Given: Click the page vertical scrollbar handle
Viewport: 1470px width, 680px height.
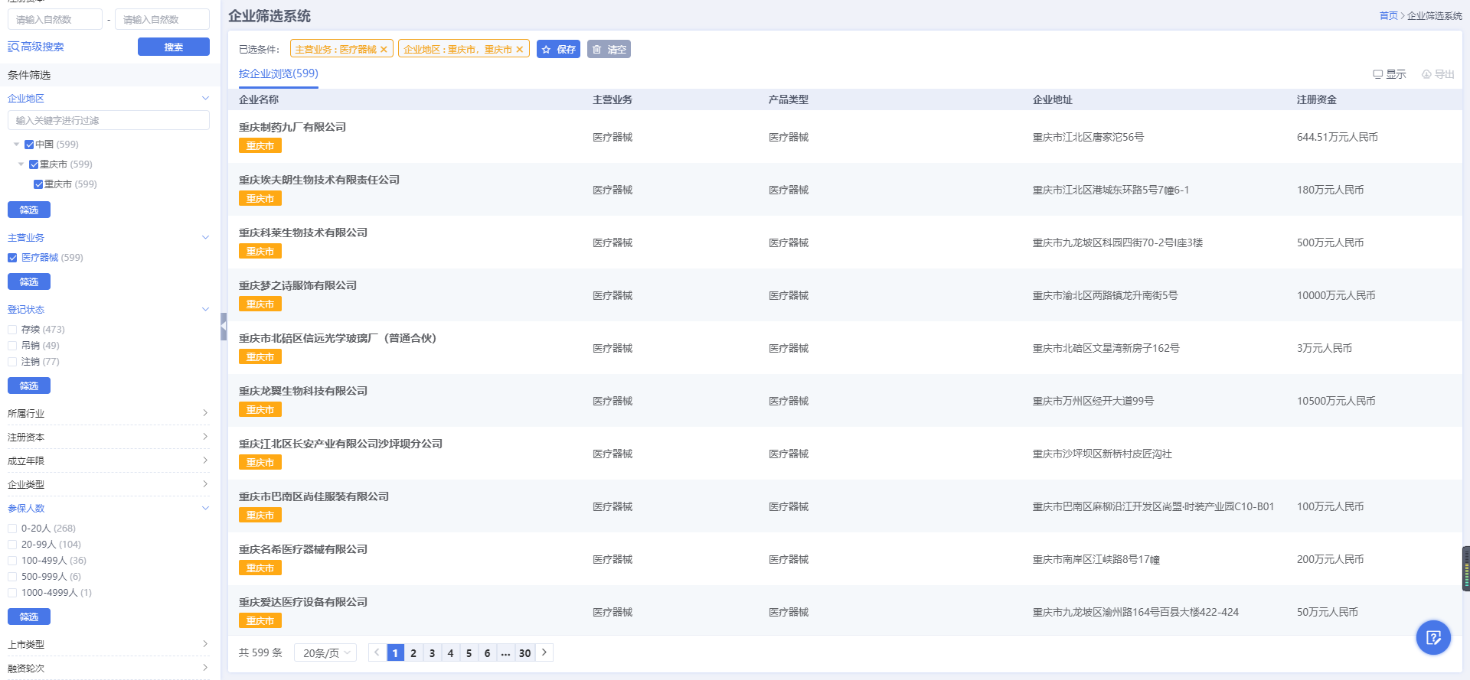Looking at the screenshot, I should click(x=1465, y=568).
